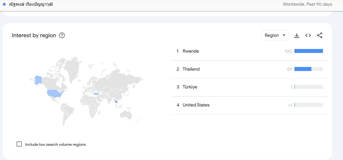Select Rwanda in the region list
The image size is (343, 160).
point(250,51)
